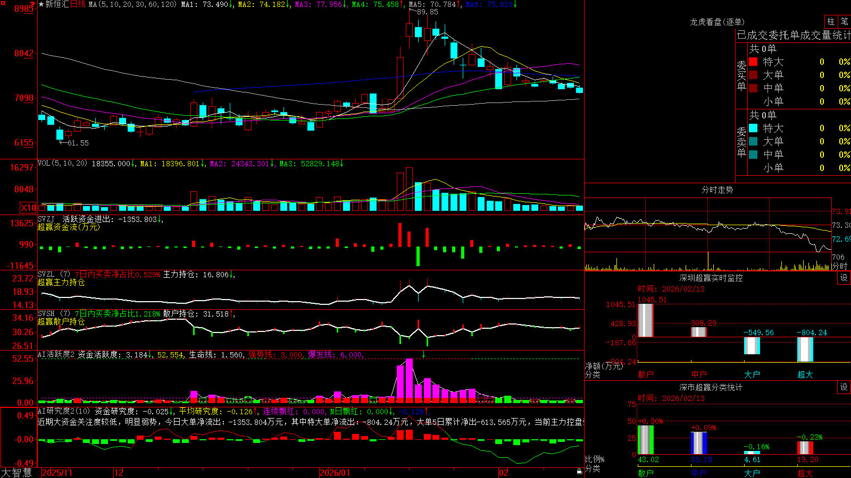The image size is (851, 478).
Task: Click the green arrow marker in AI活跃度 panel
Action: point(424,354)
